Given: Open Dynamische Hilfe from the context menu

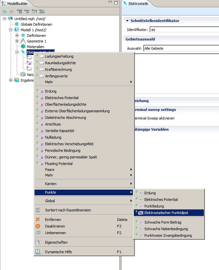Looking at the screenshot, I should pos(58,252).
